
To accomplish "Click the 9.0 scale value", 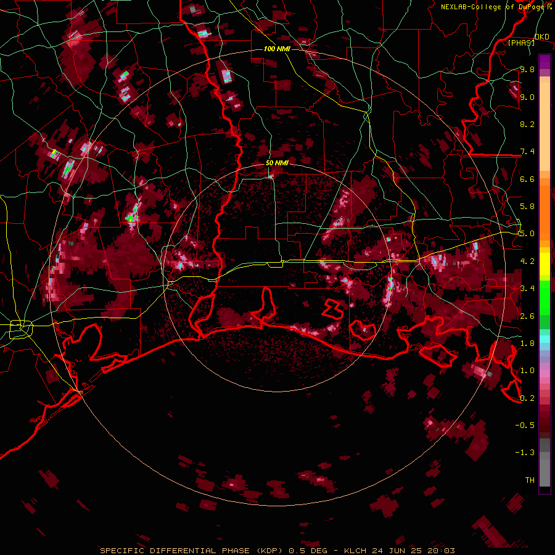I will [527, 97].
